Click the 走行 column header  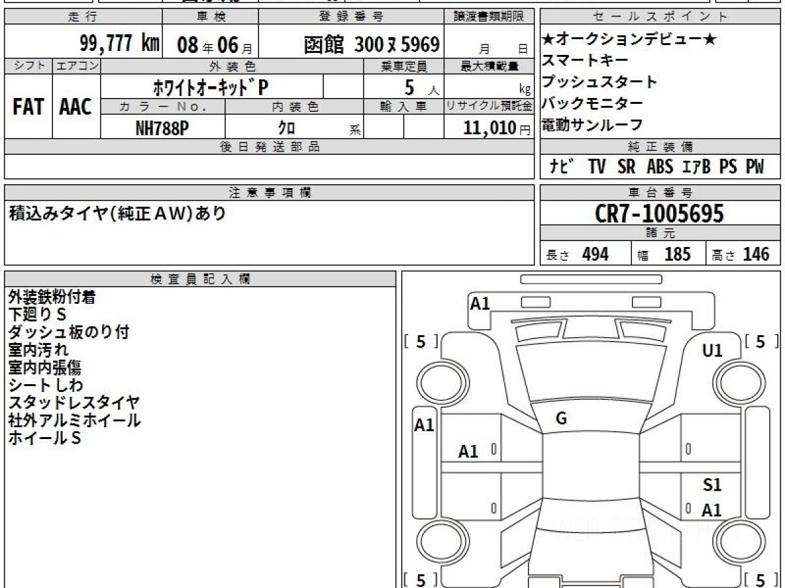[x=83, y=16]
